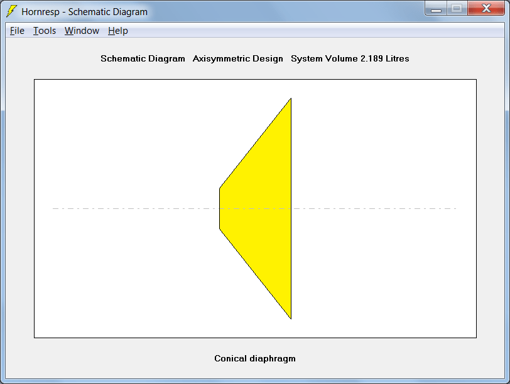Click the 'Axisymmetric Design' heading text
This screenshot has width=510, height=384.
[x=238, y=58]
